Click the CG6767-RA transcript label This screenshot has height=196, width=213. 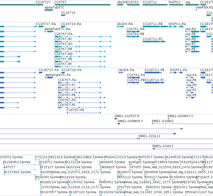63,34
